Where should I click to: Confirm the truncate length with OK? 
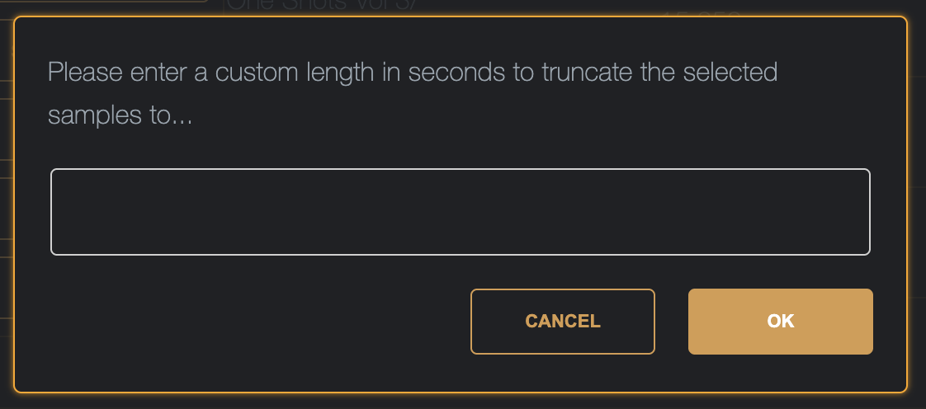(780, 322)
